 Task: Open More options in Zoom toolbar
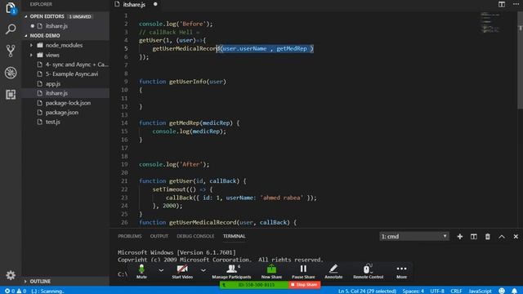(401, 271)
